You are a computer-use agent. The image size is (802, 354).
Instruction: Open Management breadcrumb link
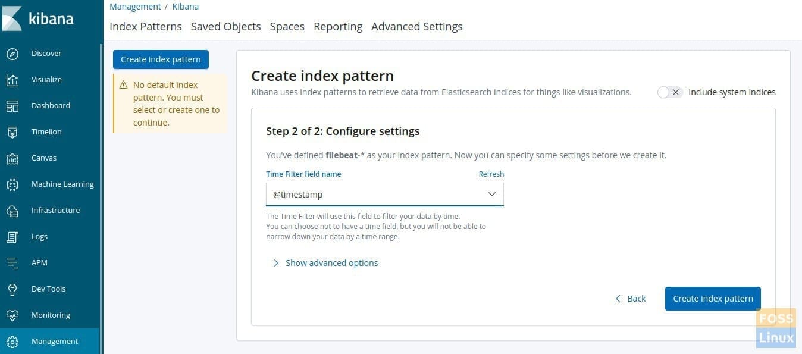[x=135, y=7]
